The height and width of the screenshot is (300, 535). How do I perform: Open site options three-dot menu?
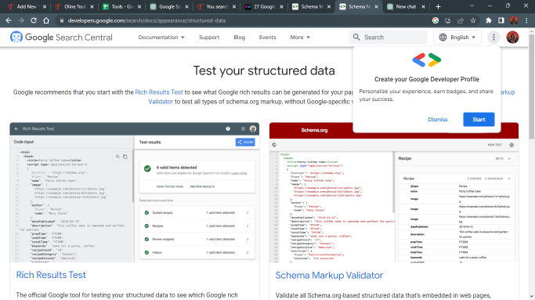pyautogui.click(x=493, y=37)
